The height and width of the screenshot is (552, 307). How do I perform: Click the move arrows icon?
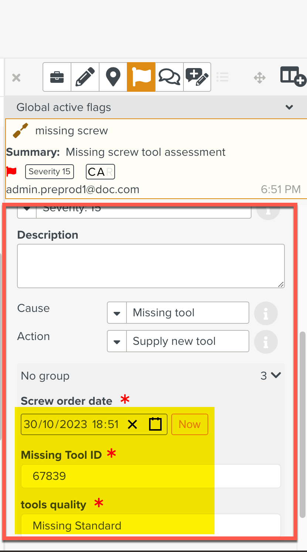(259, 78)
